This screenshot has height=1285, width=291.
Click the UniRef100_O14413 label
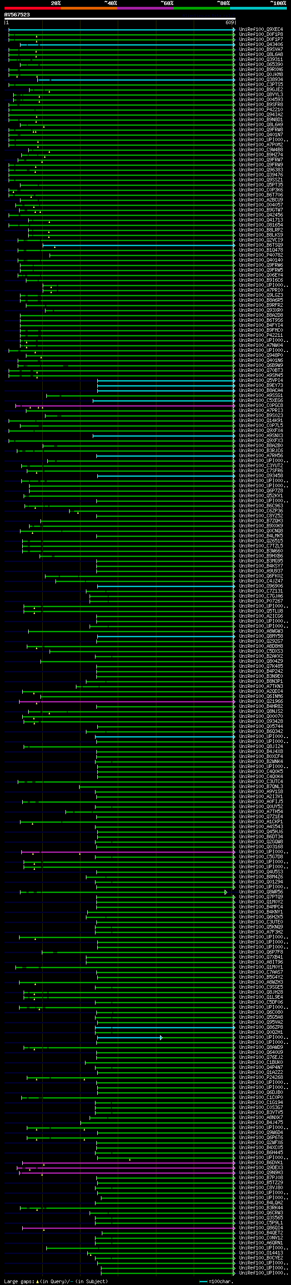pos(261,1253)
